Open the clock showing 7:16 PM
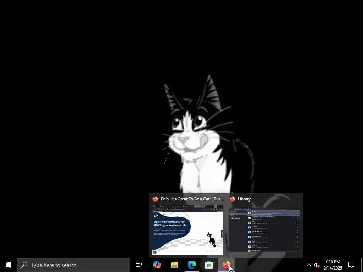 pyautogui.click(x=333, y=265)
